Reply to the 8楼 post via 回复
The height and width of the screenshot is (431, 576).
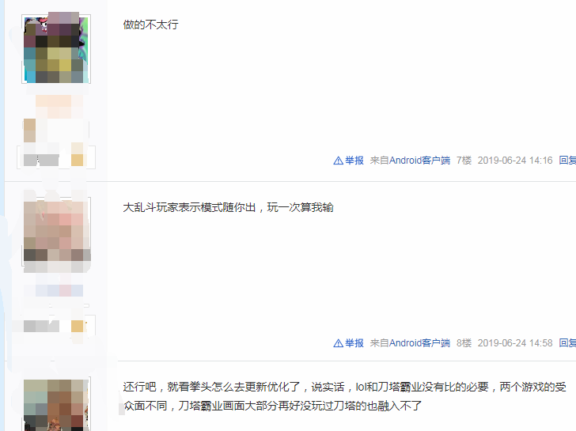click(x=567, y=343)
